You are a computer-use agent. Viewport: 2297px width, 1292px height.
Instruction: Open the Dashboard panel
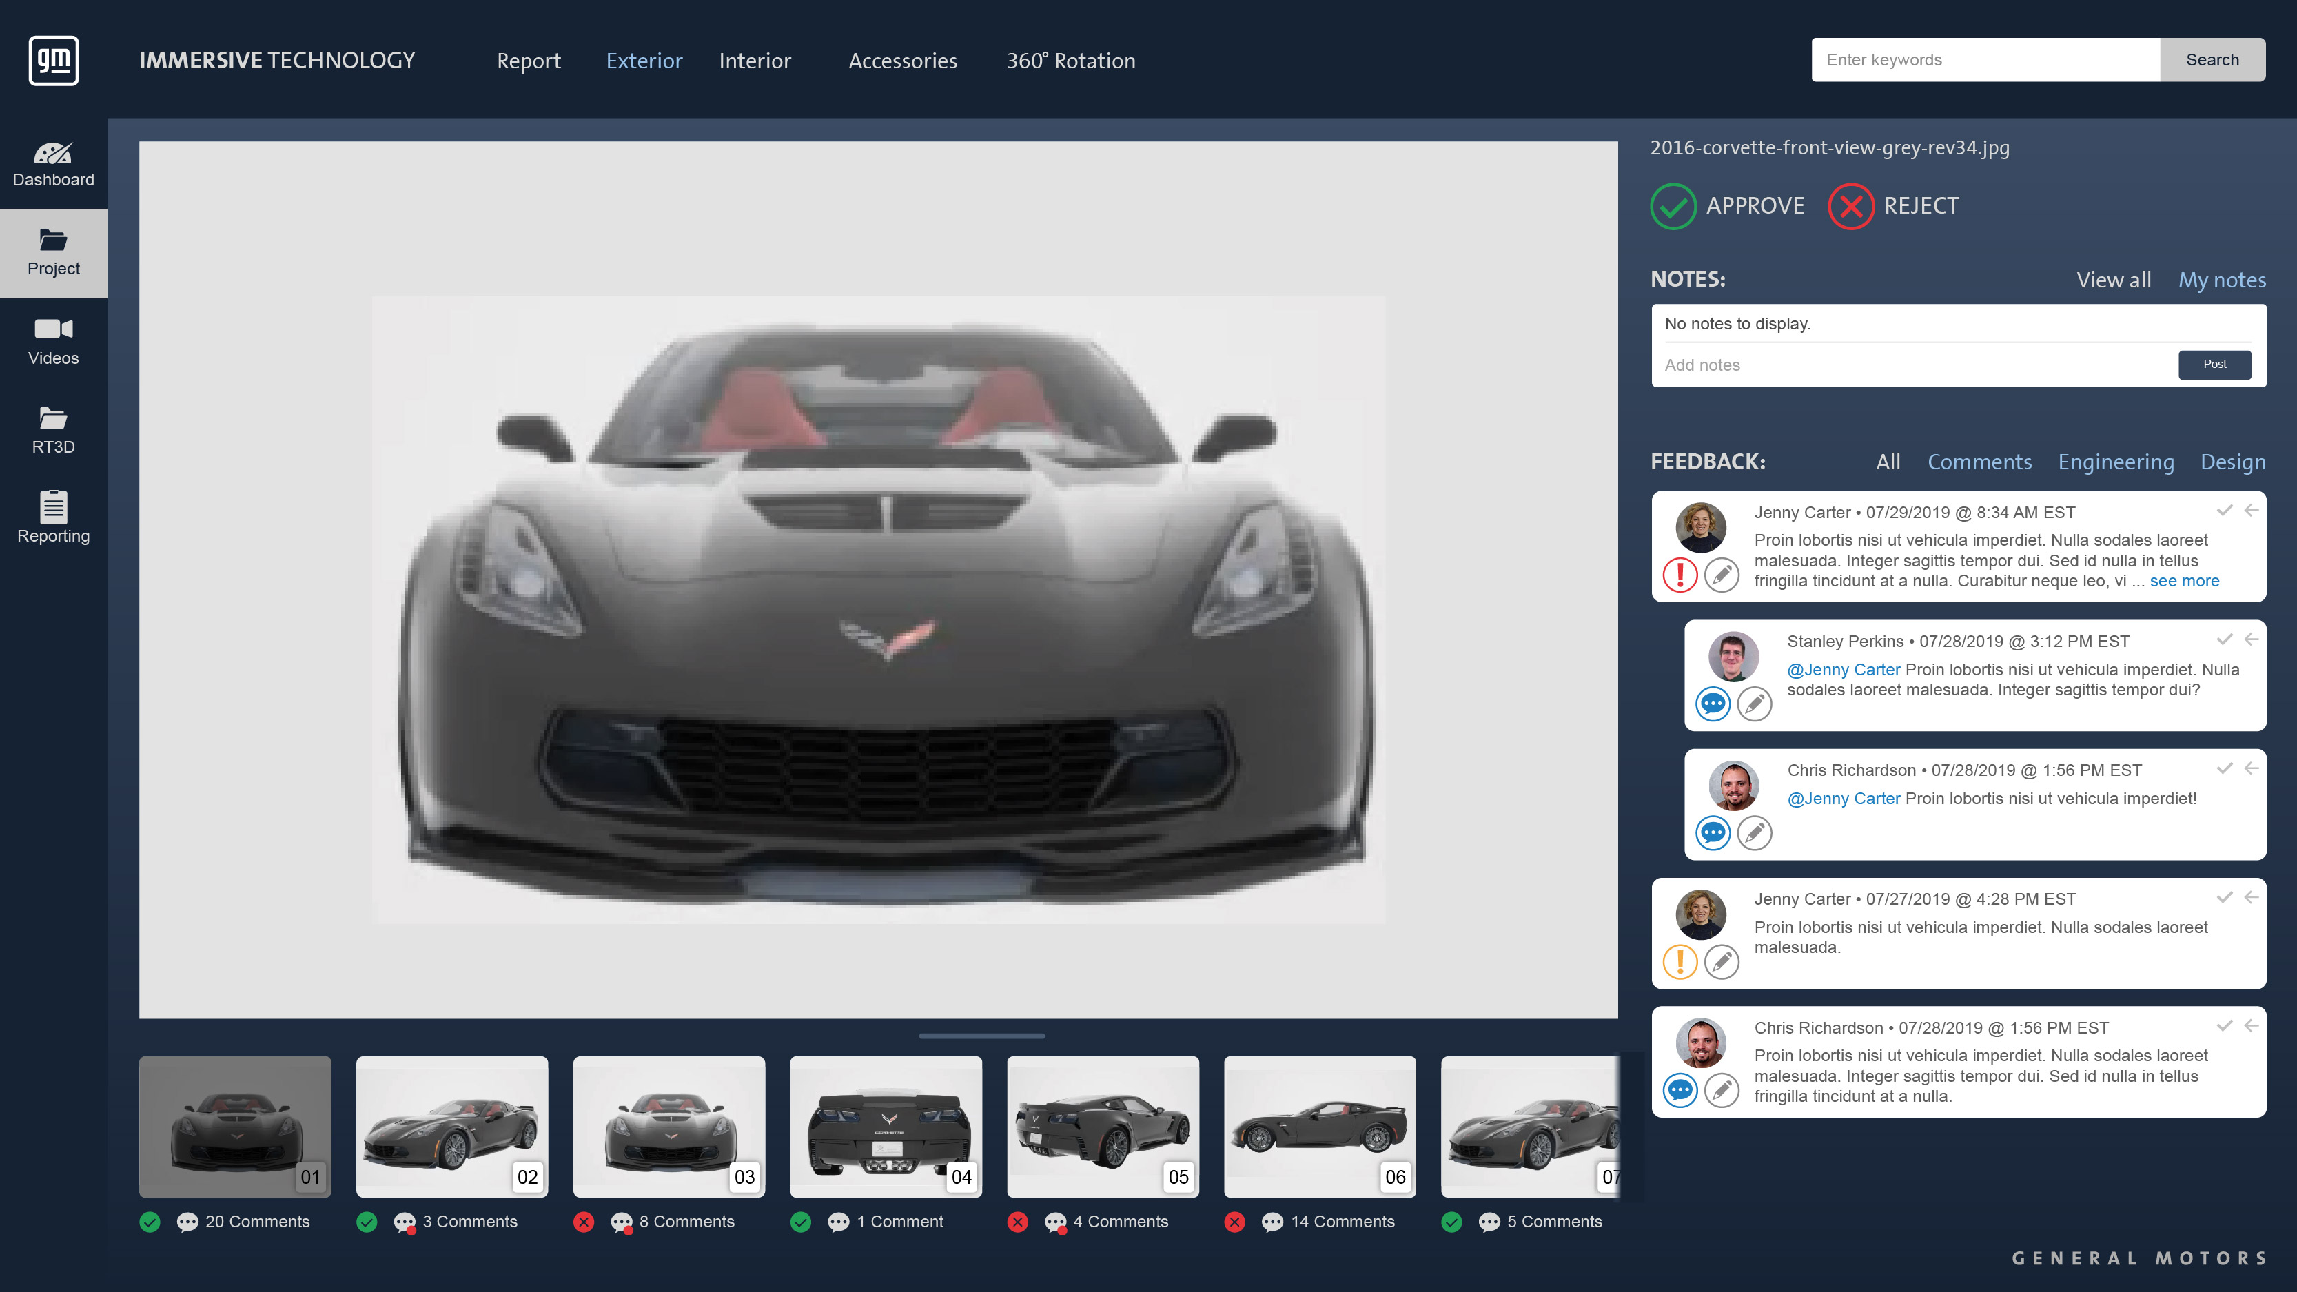click(x=54, y=163)
